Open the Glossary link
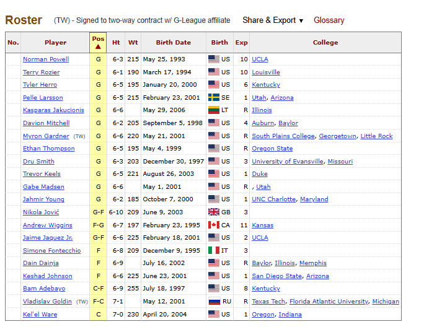Image resolution: width=424 pixels, height=327 pixels. tap(329, 20)
